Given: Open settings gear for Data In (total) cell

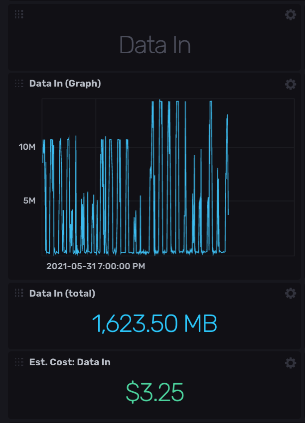Looking at the screenshot, I should pos(290,294).
